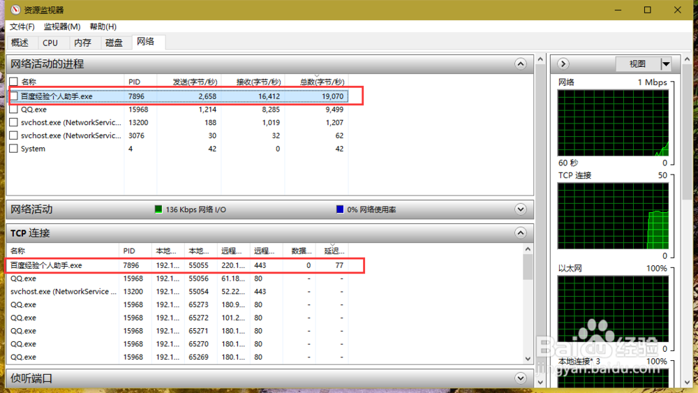Switch to the 内存 tab
This screenshot has width=698, height=393.
(82, 43)
